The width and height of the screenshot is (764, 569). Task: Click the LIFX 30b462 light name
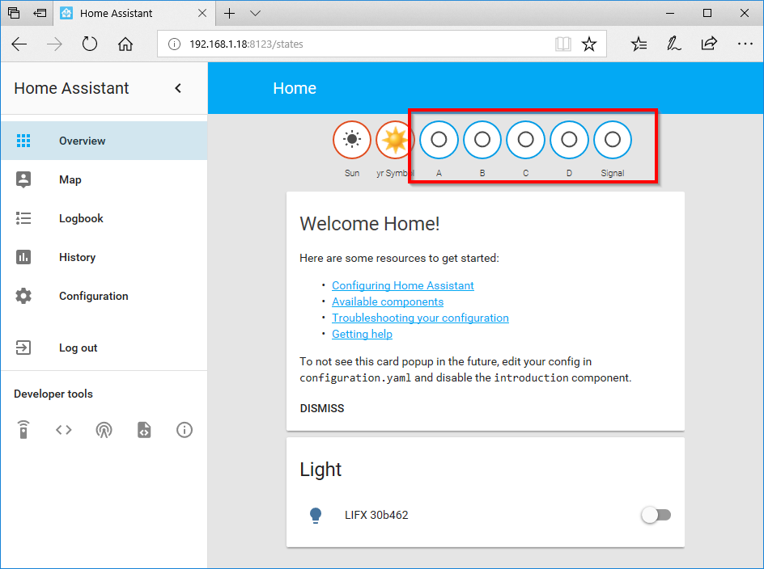(376, 515)
